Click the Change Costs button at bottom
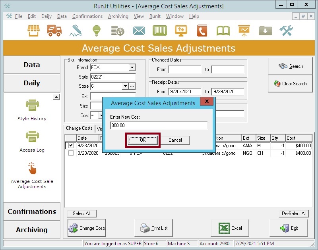Screen dimensions: 318x250 tap(87, 228)
